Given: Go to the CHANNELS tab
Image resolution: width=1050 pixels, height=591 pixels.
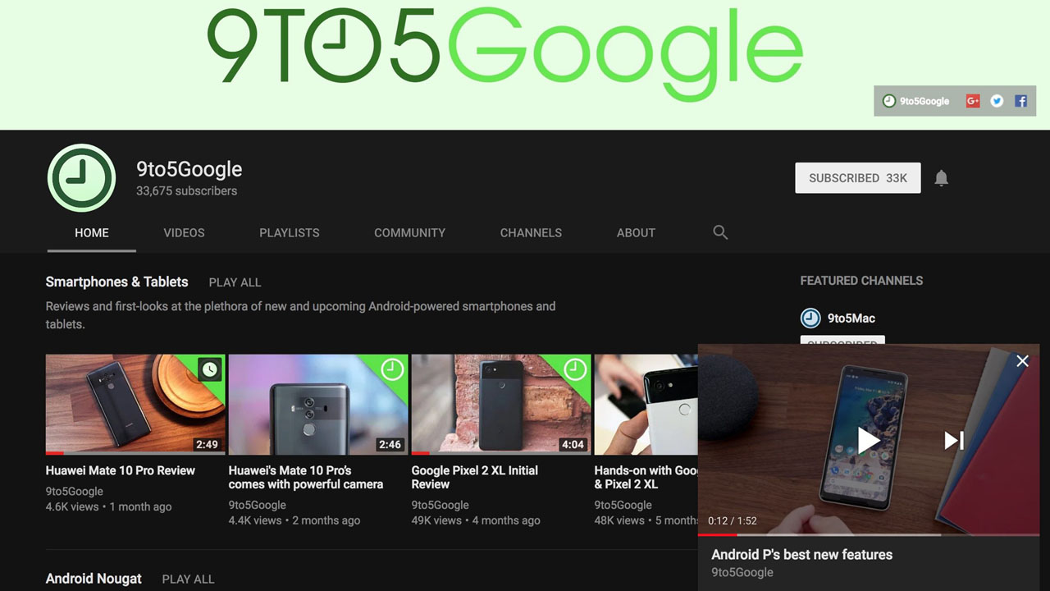Looking at the screenshot, I should [531, 233].
